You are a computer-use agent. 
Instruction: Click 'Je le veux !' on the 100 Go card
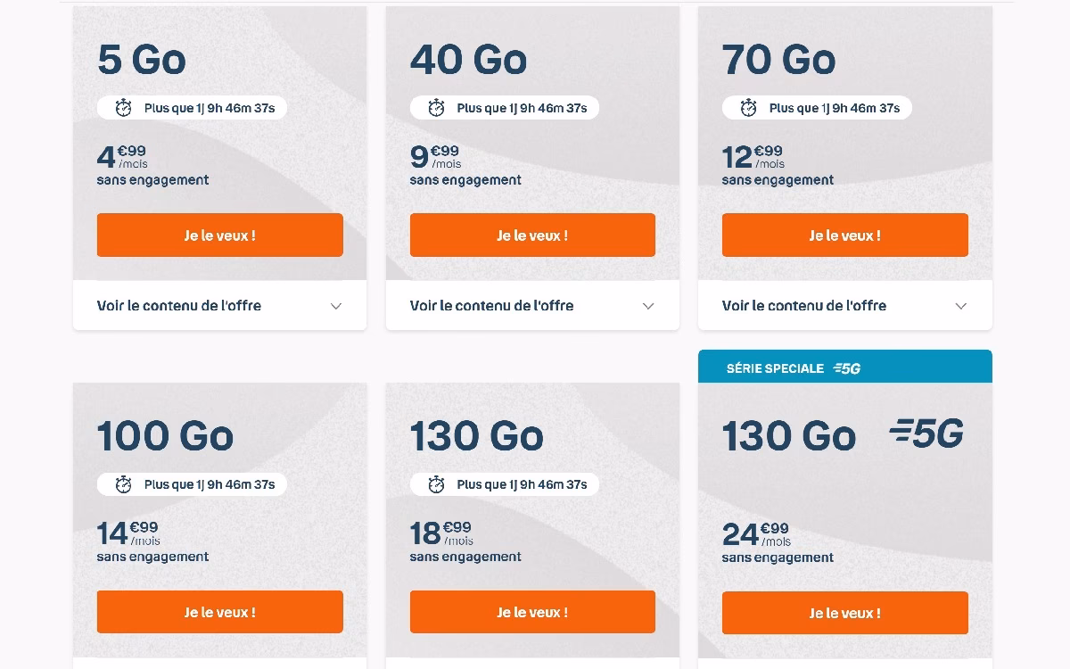point(219,612)
